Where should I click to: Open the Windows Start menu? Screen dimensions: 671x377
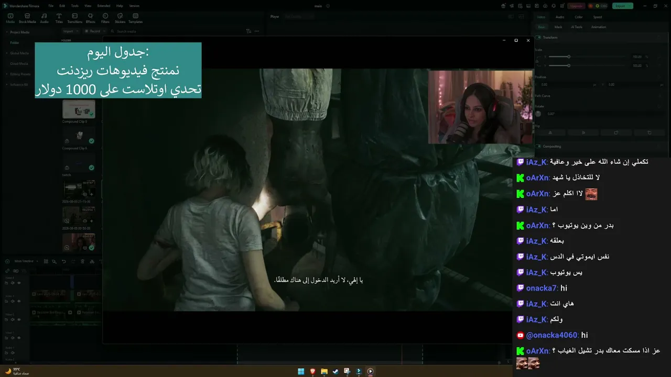click(301, 371)
